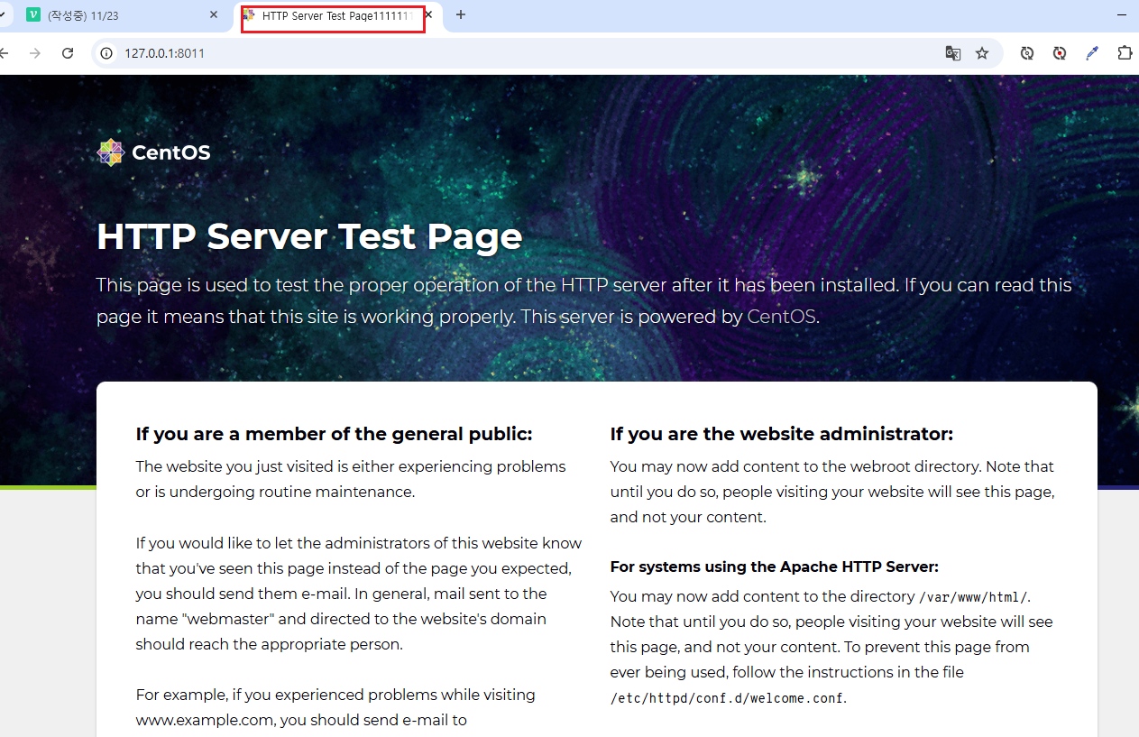Close the (작성중) 11/23 tab
This screenshot has width=1139, height=737.
click(x=214, y=15)
